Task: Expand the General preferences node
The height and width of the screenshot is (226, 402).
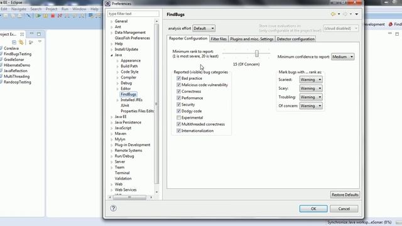Action: 112,21
